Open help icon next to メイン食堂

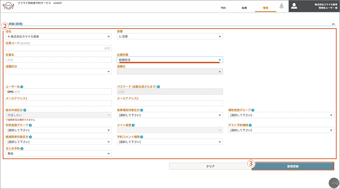(133, 125)
